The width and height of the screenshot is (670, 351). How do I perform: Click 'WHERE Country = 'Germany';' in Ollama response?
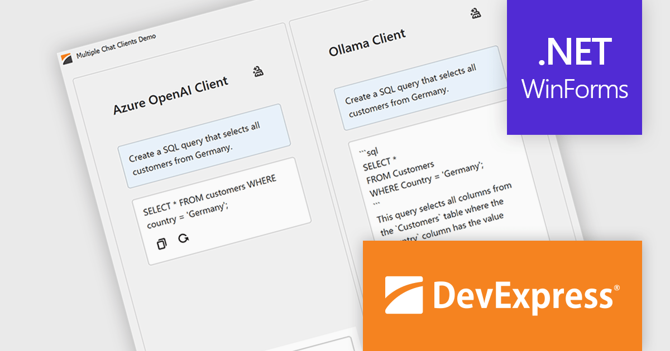[x=427, y=179]
